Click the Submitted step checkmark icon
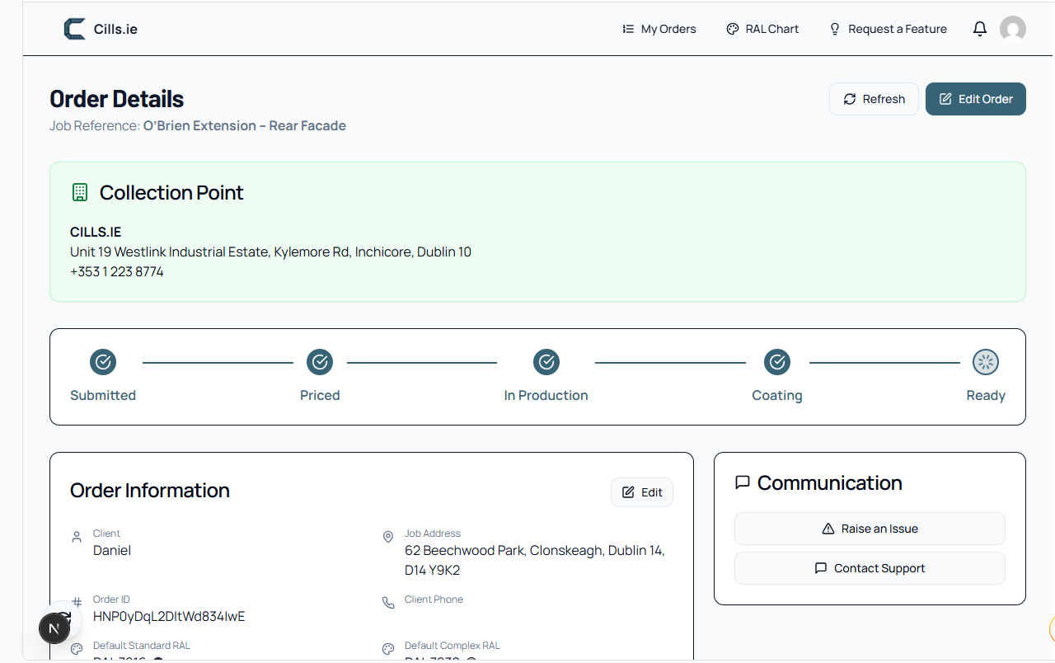Screen dimensions: 1055x663 (x=103, y=361)
